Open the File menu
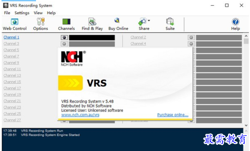 7,13
